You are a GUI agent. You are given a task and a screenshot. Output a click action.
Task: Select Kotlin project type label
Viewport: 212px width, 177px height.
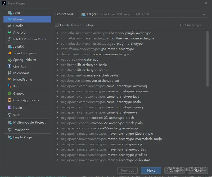pos(17,108)
